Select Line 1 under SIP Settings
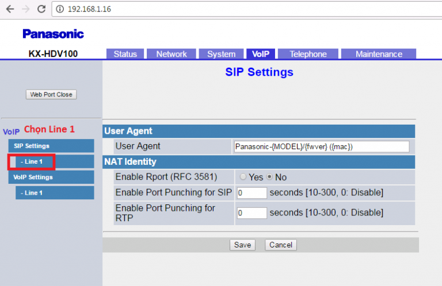The width and height of the screenshot is (442, 286). click(x=32, y=162)
